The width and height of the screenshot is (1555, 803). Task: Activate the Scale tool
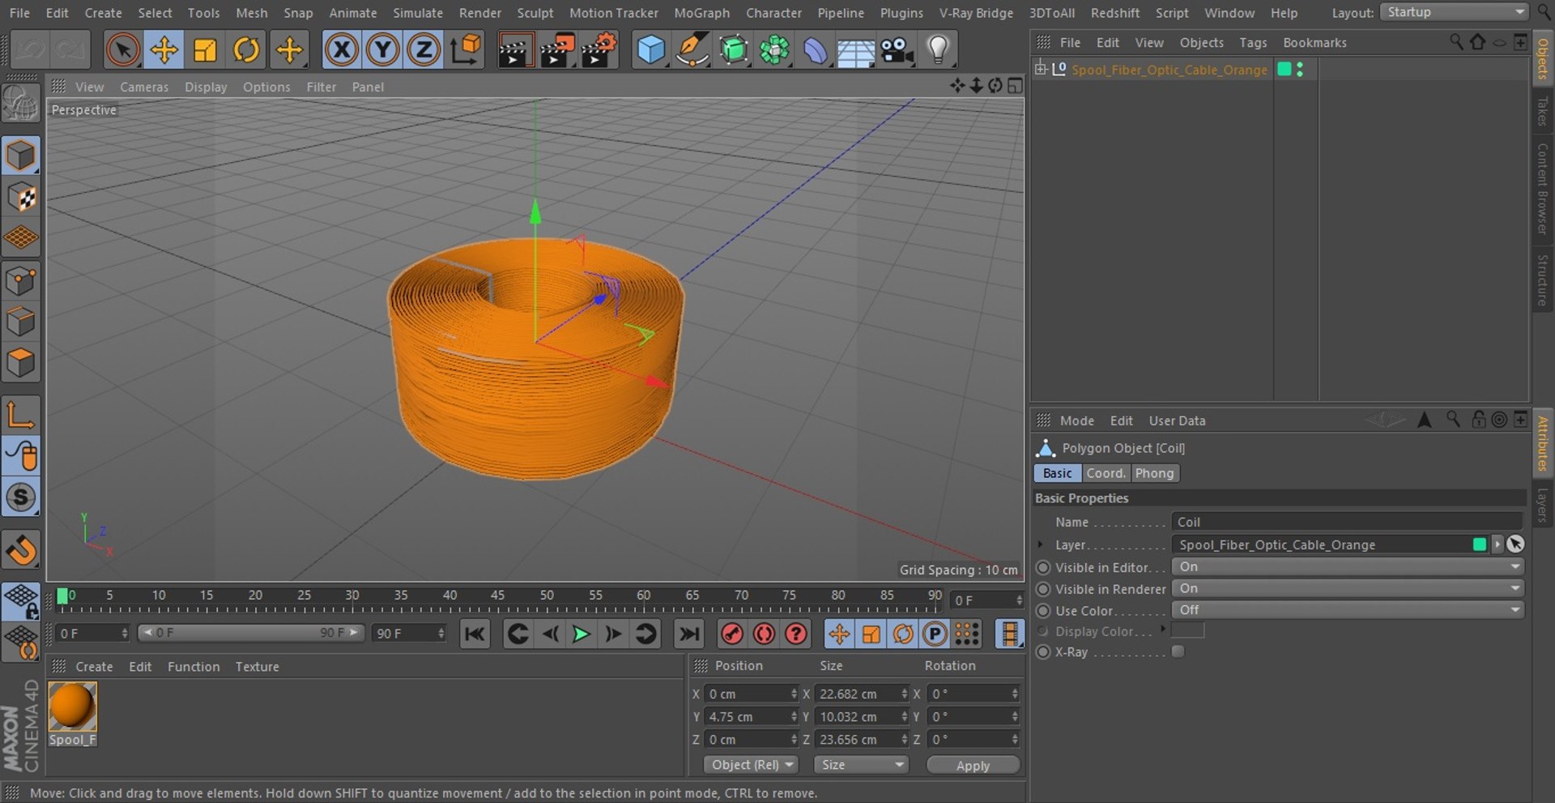point(205,50)
